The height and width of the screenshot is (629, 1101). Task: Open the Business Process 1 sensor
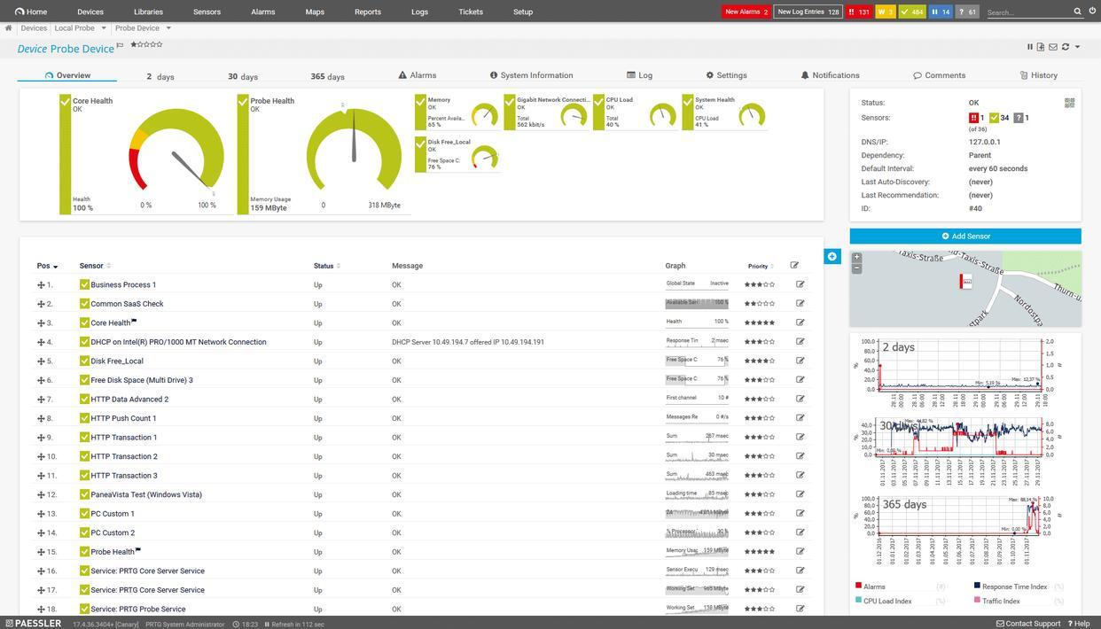pos(123,285)
